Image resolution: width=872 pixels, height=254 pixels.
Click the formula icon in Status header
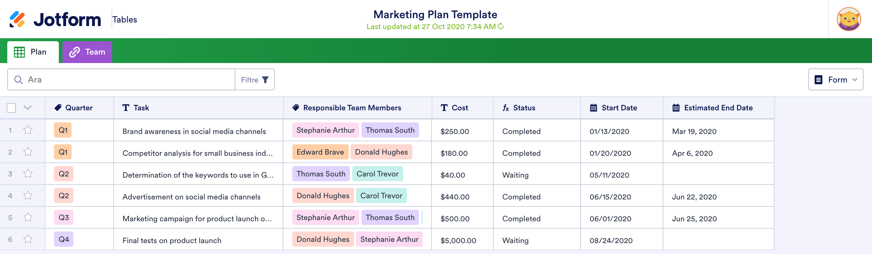[506, 108]
